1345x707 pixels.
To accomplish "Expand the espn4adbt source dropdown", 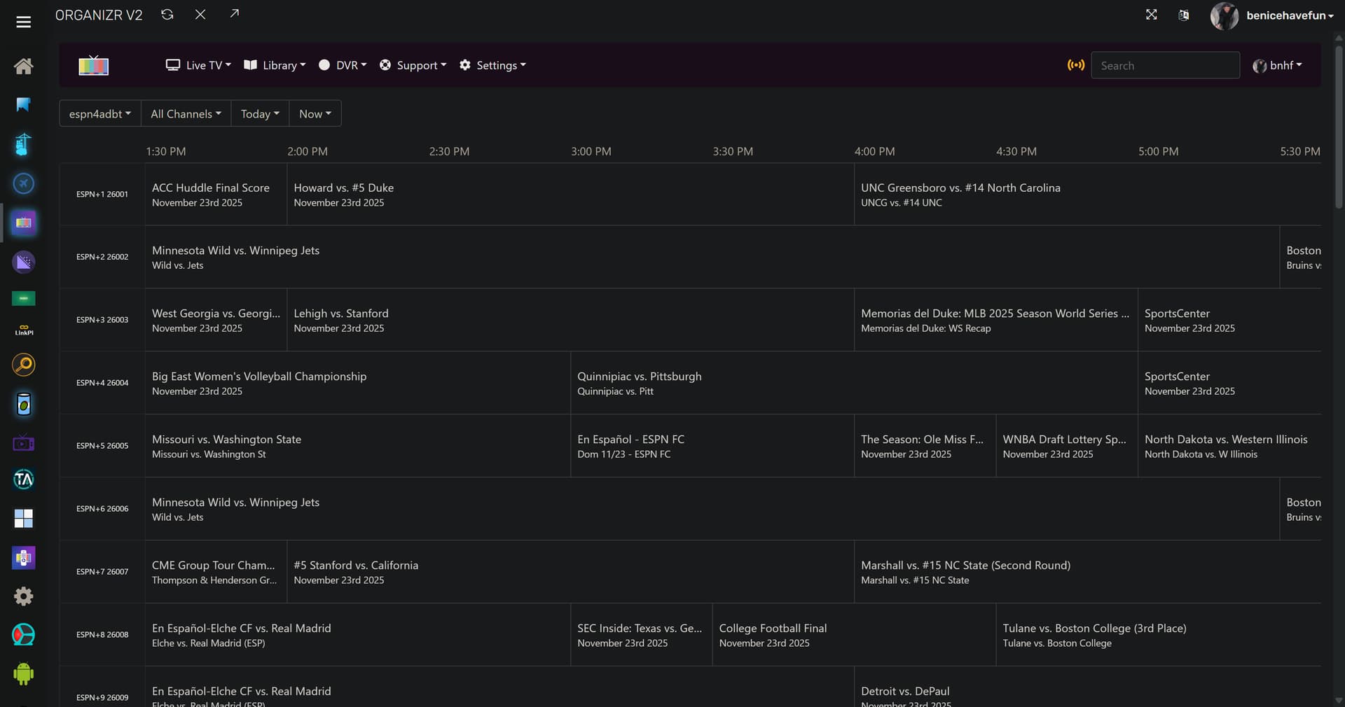I will coord(100,113).
